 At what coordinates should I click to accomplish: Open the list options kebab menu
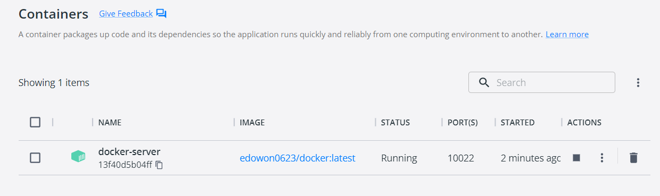click(x=638, y=82)
